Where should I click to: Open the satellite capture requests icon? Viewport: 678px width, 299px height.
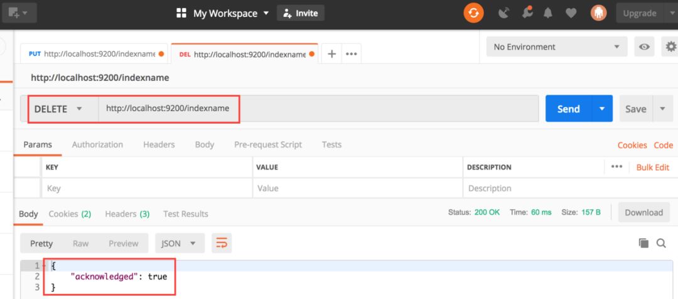(503, 13)
